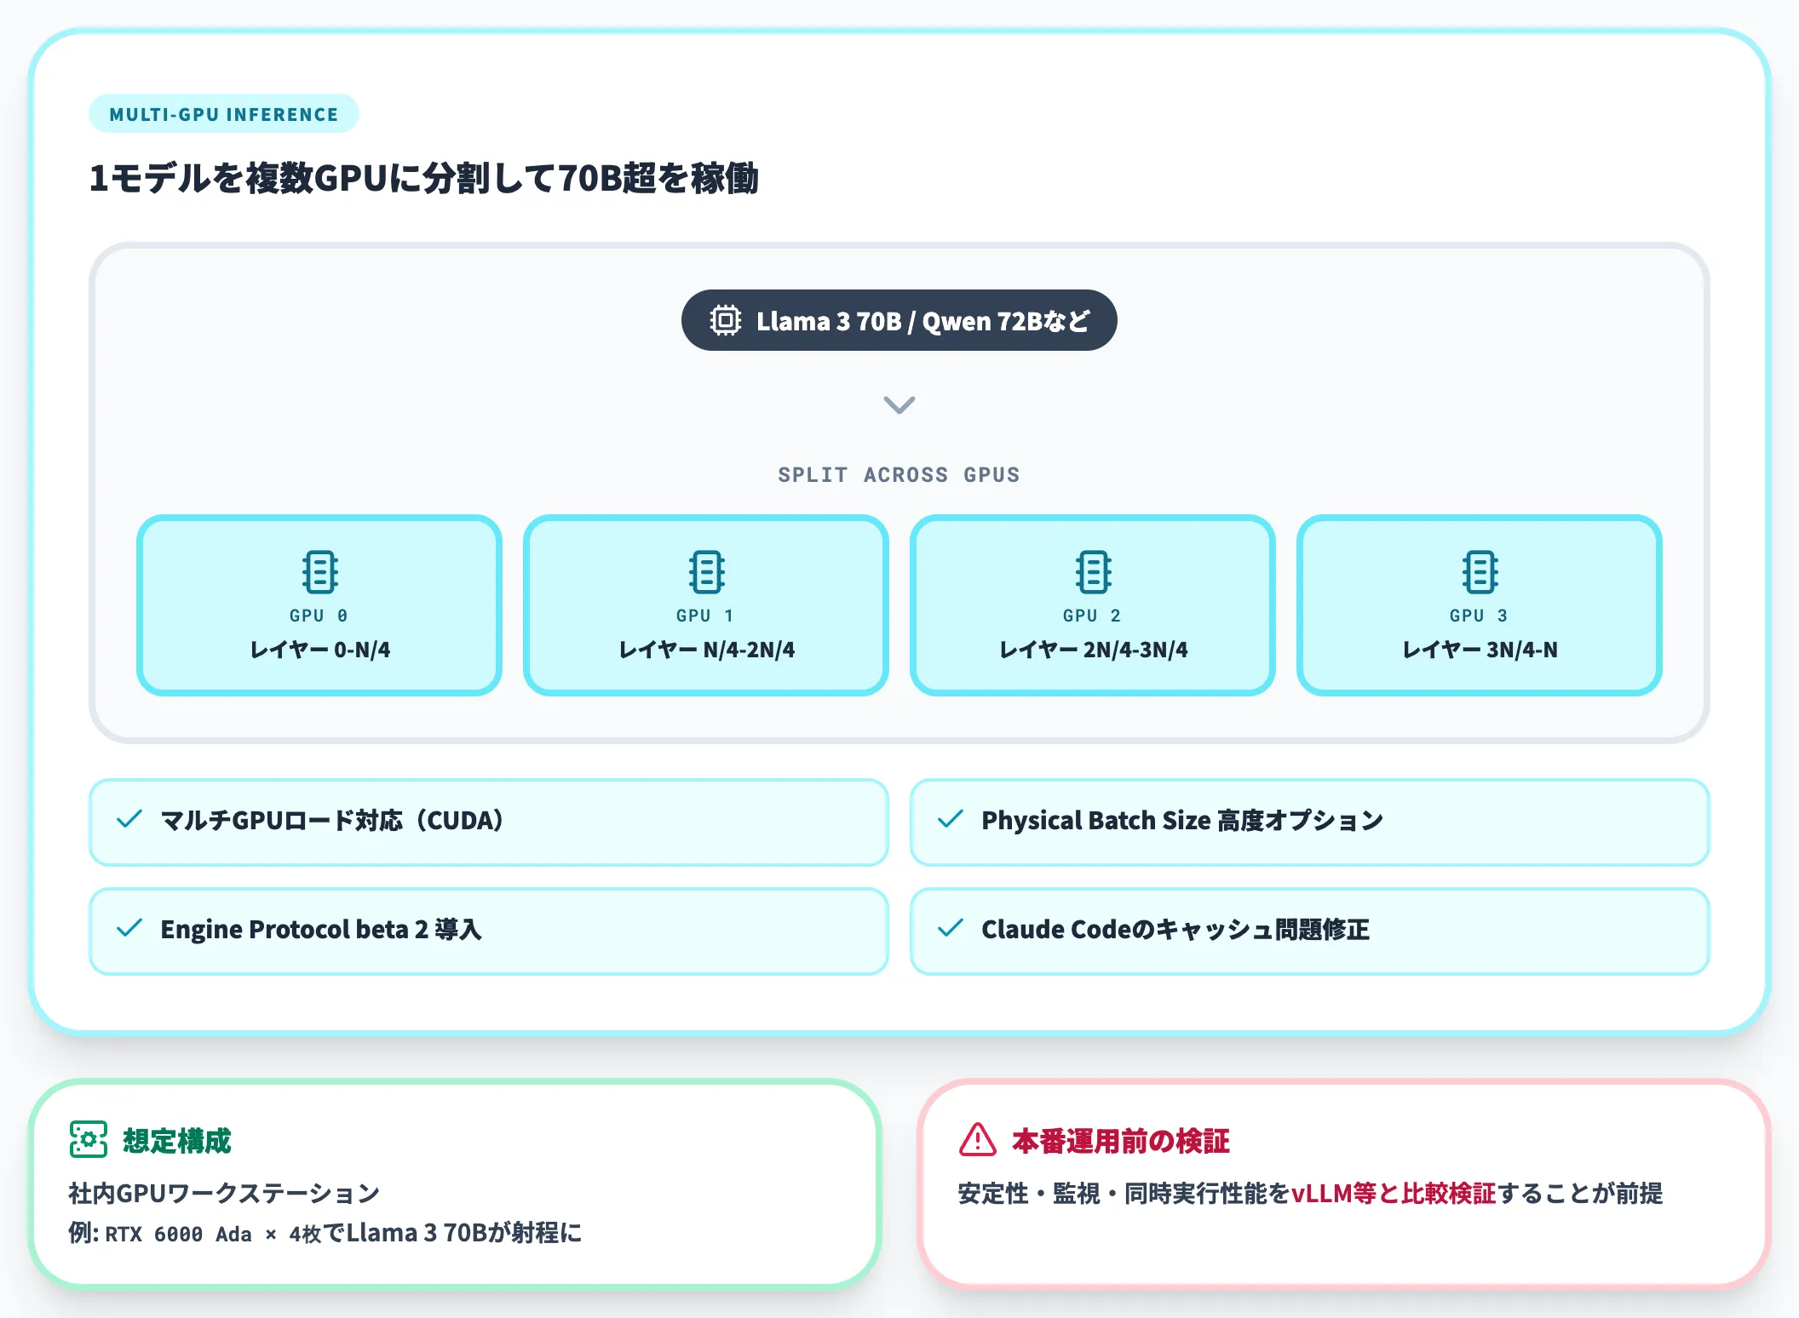Viewport: 1799px width, 1318px height.
Task: Click the GPU 1 memory chip icon
Action: 706,571
